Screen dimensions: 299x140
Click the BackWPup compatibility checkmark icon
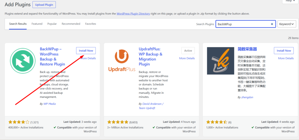click(55, 127)
